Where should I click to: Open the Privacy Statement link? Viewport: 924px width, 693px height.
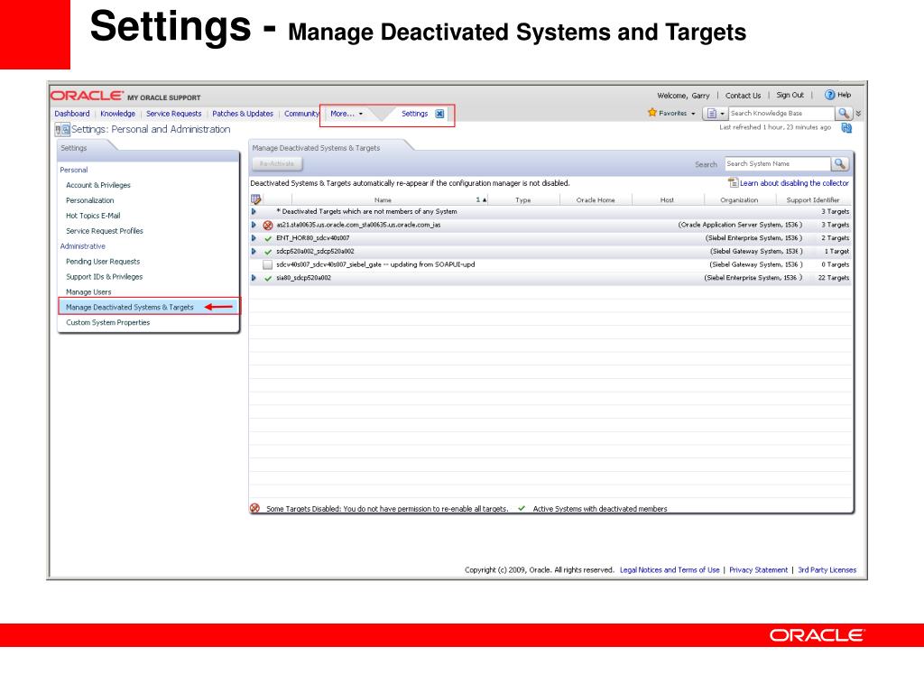(758, 570)
